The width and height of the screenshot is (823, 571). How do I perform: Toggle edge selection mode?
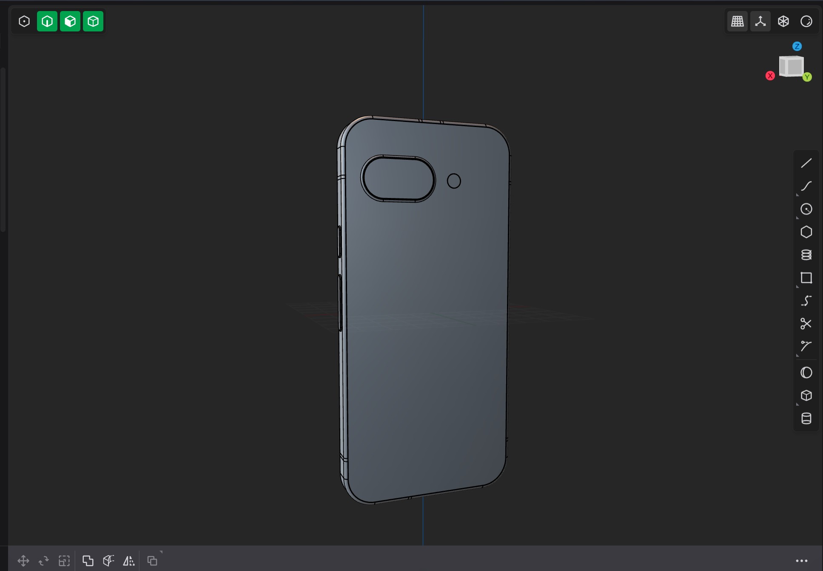47,21
